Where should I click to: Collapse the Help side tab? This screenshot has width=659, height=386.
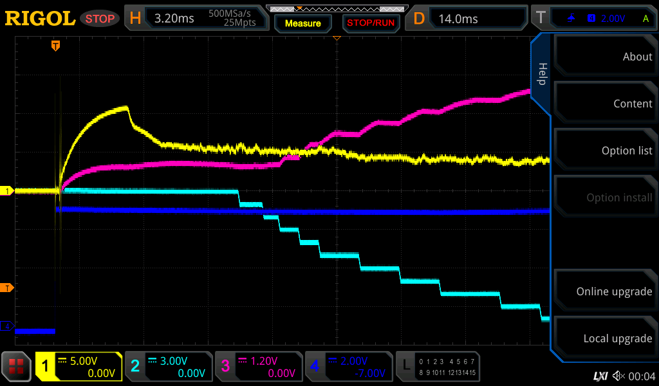pyautogui.click(x=541, y=74)
